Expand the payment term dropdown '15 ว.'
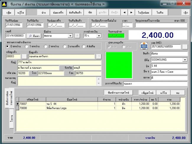The image size is (192, 144). pyautogui.click(x=97, y=36)
